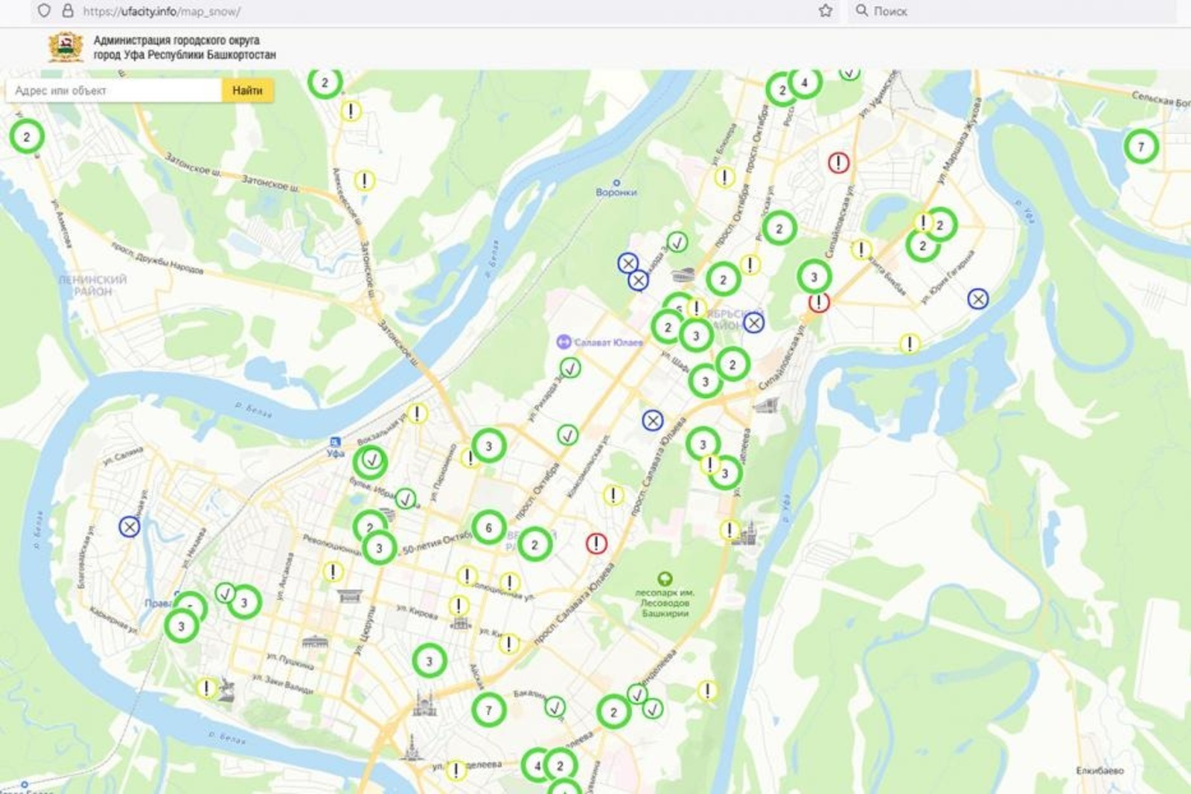Select blue X marker beside ул. Юрия Гагарина
The width and height of the screenshot is (1191, 794).
coord(977,299)
